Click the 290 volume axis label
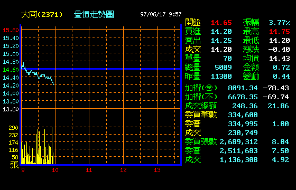The height and width of the screenshot is (190, 296). point(13,128)
